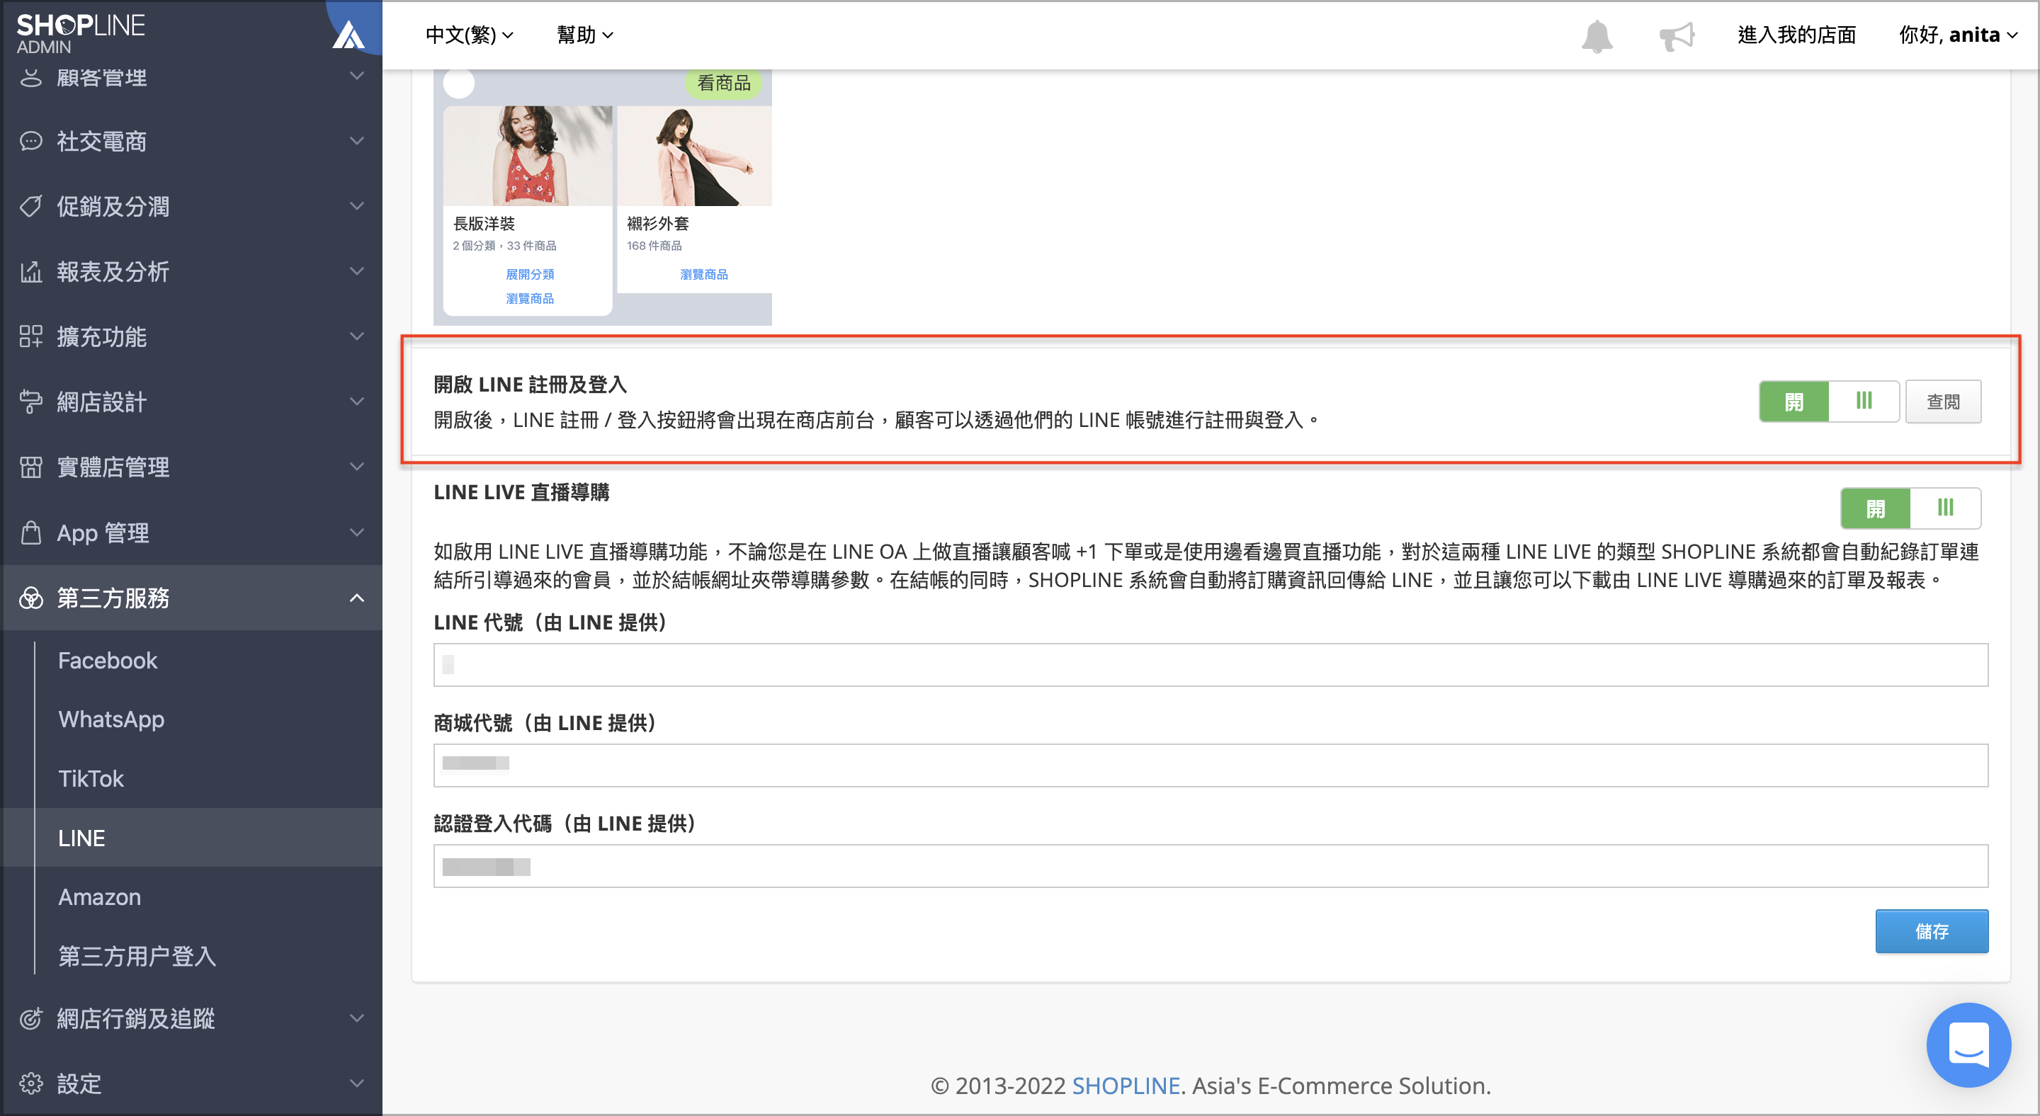Click the third-party services icon

[x=31, y=598]
